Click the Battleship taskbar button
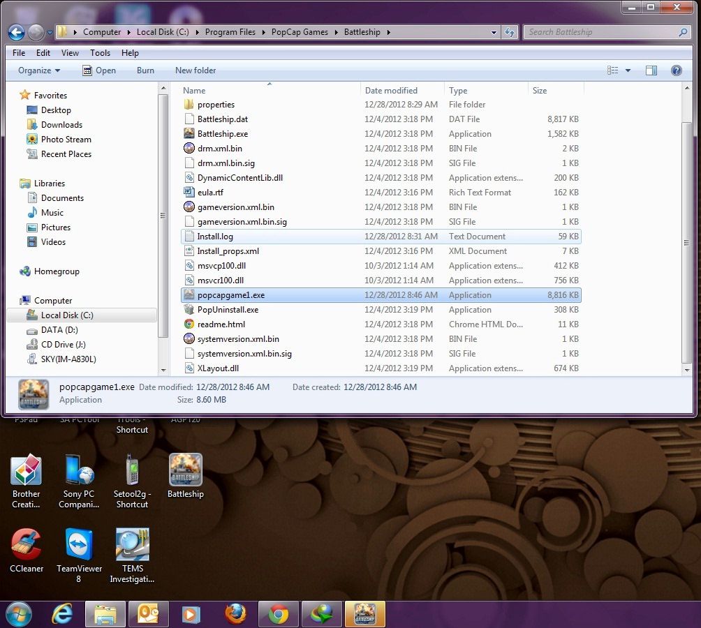 pyautogui.click(x=364, y=614)
